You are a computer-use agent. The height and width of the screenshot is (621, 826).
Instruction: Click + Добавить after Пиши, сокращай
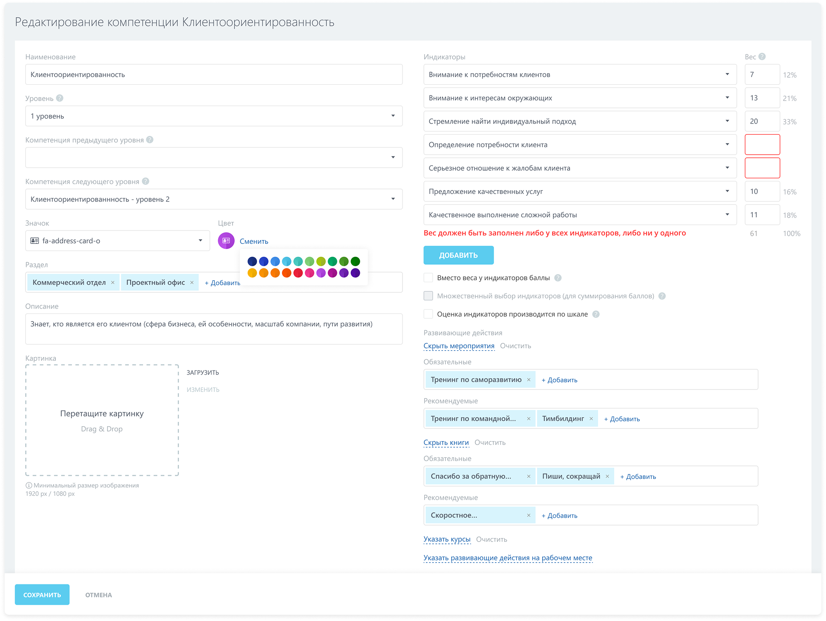[x=638, y=477]
